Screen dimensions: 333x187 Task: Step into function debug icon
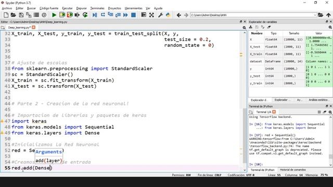click(110, 15)
